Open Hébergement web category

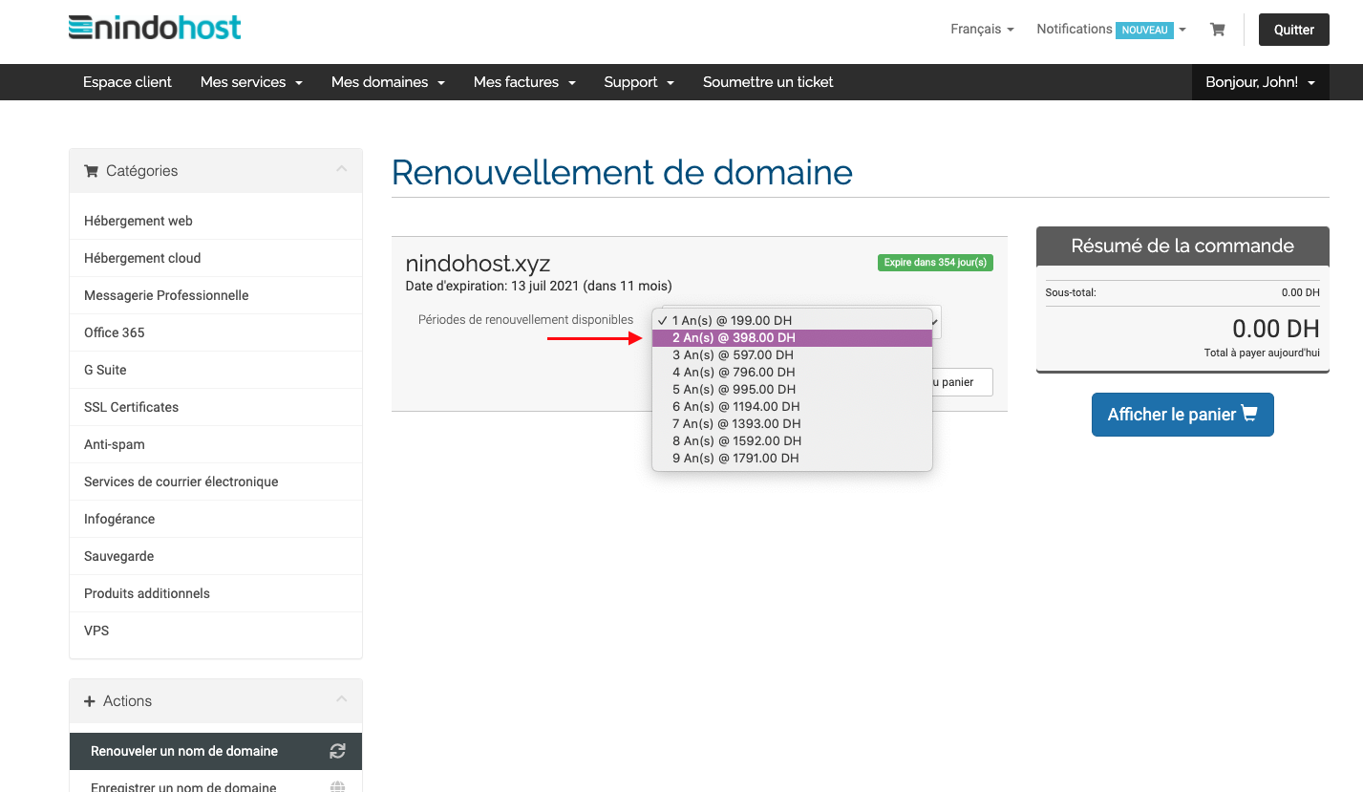pos(216,221)
